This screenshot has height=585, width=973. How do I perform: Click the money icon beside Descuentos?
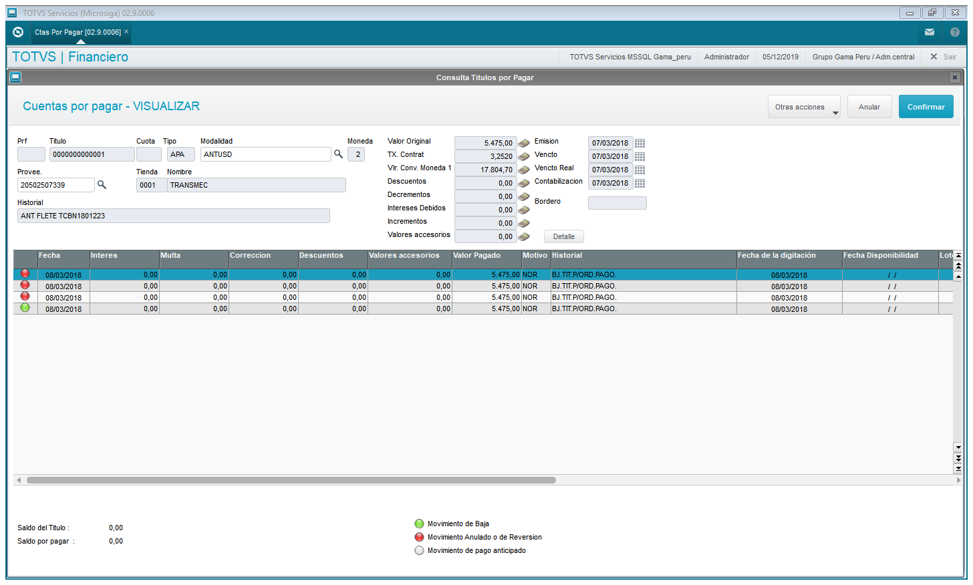(524, 183)
